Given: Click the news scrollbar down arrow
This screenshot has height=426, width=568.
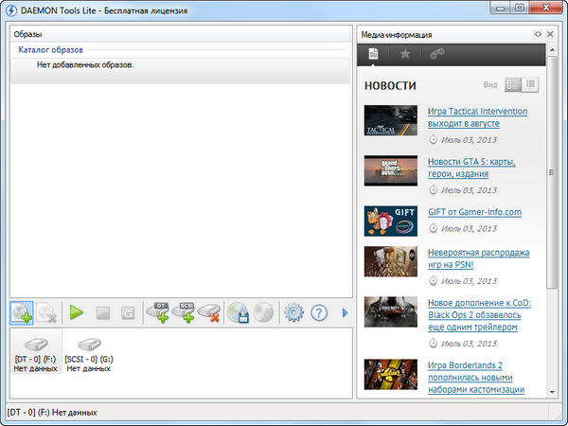Looking at the screenshot, I should (552, 392).
